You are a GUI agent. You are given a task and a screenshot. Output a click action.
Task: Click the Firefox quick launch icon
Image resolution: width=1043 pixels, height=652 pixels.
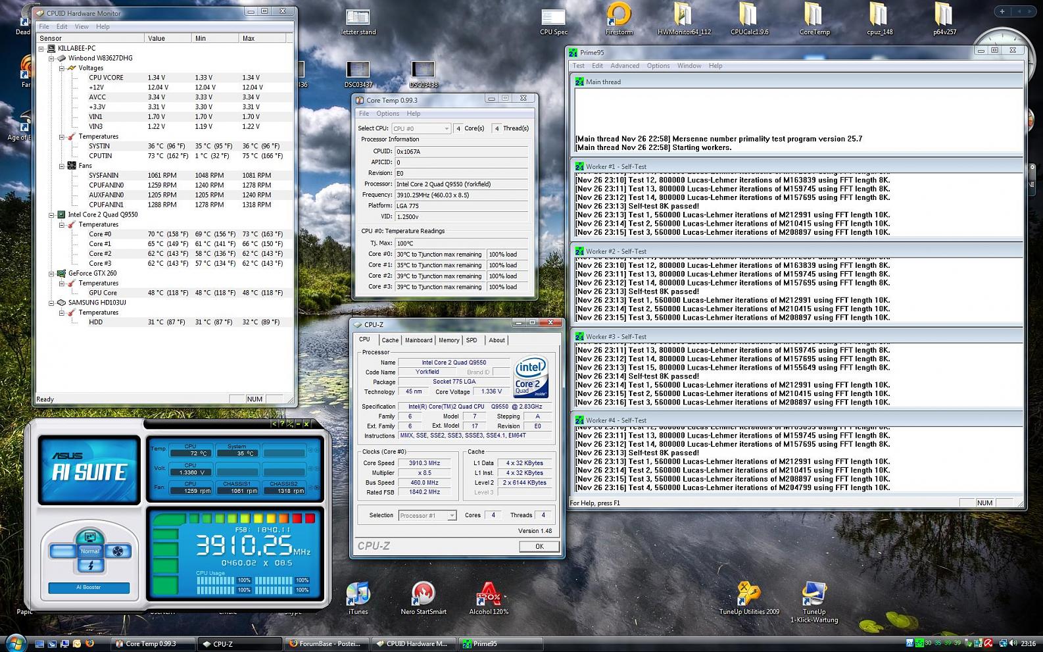coord(89,643)
